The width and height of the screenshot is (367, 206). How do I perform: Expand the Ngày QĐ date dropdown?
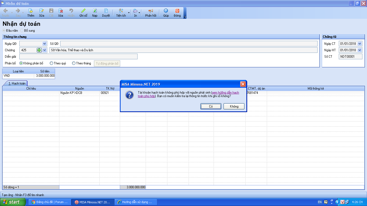click(44, 44)
